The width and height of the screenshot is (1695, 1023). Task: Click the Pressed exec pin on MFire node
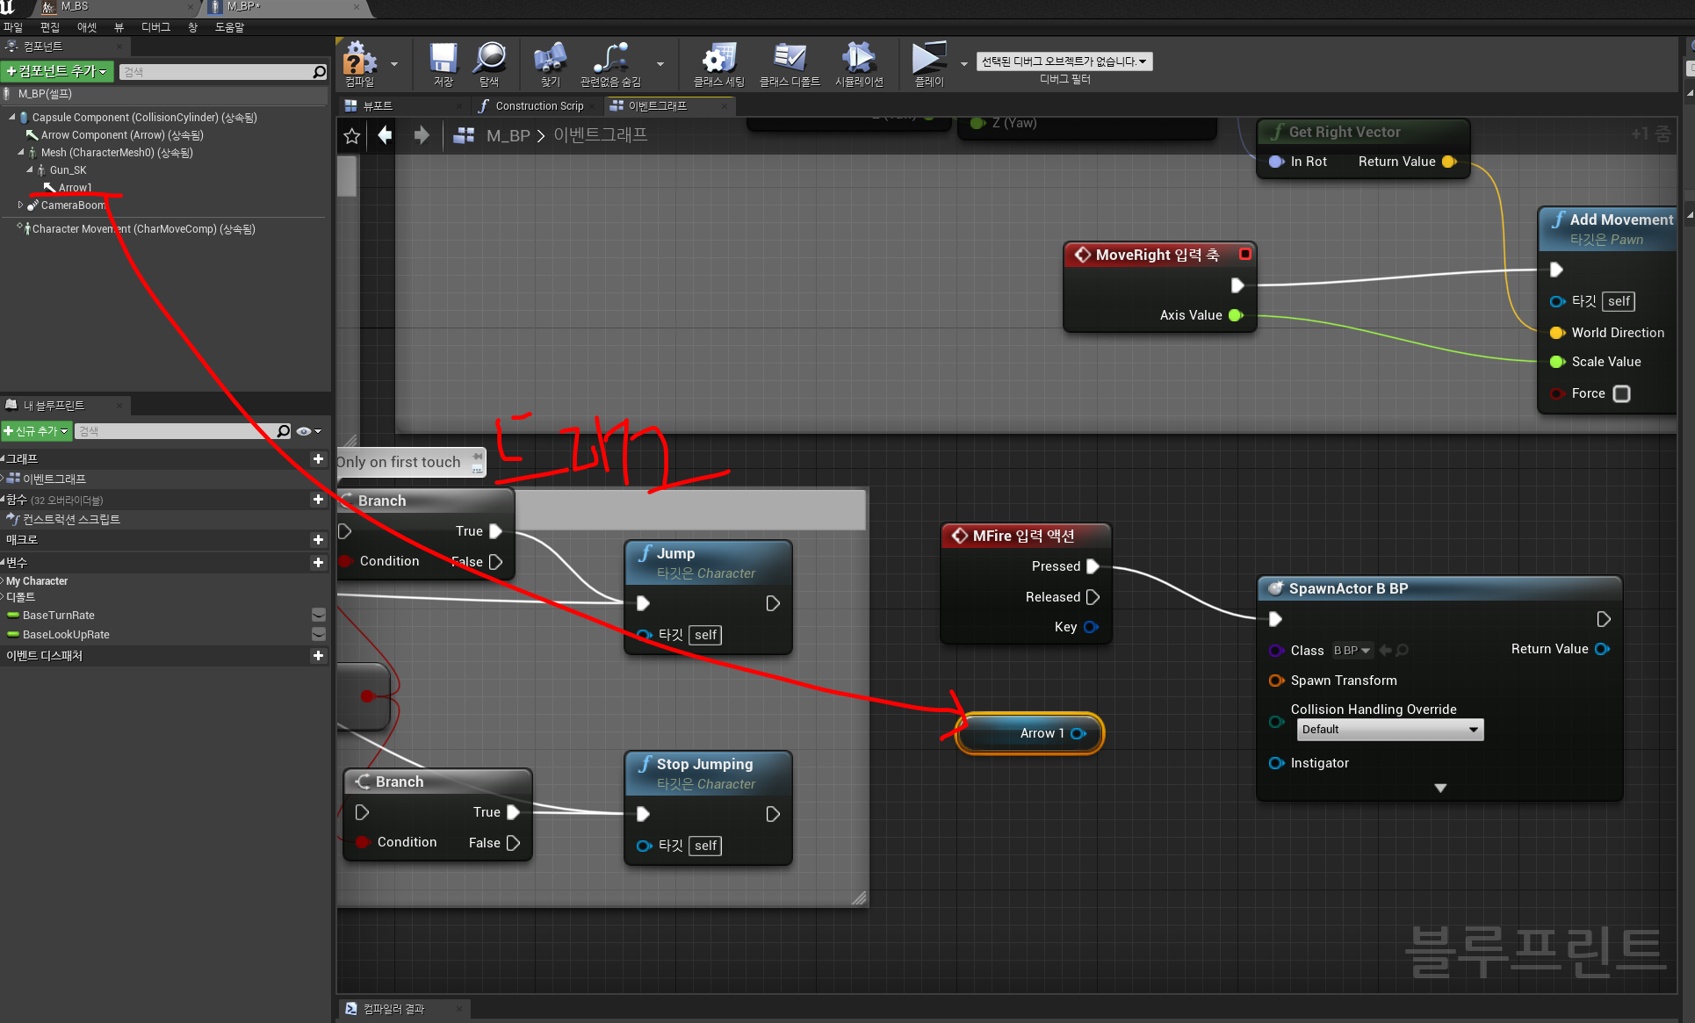pos(1093,566)
